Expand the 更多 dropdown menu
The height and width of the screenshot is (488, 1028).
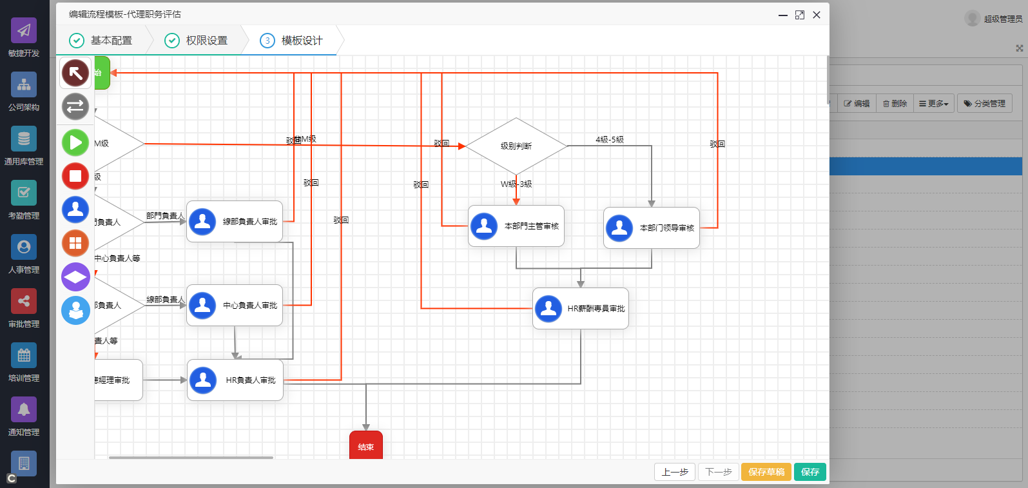[933, 104]
